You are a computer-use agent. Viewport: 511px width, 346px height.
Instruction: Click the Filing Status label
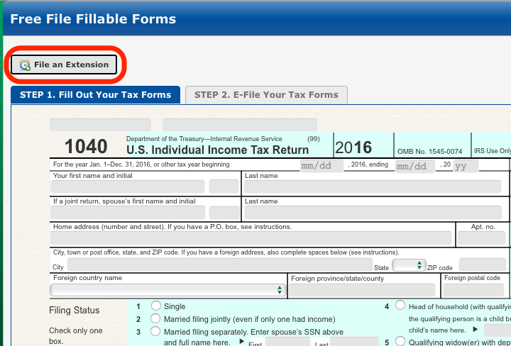tap(75, 311)
